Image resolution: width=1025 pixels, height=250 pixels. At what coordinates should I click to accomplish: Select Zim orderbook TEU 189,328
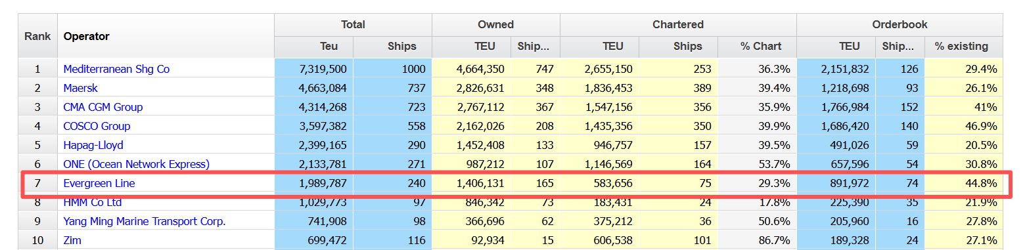pos(836,240)
